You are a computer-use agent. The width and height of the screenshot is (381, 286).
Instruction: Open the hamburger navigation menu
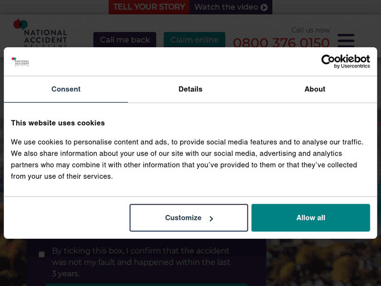tap(346, 40)
